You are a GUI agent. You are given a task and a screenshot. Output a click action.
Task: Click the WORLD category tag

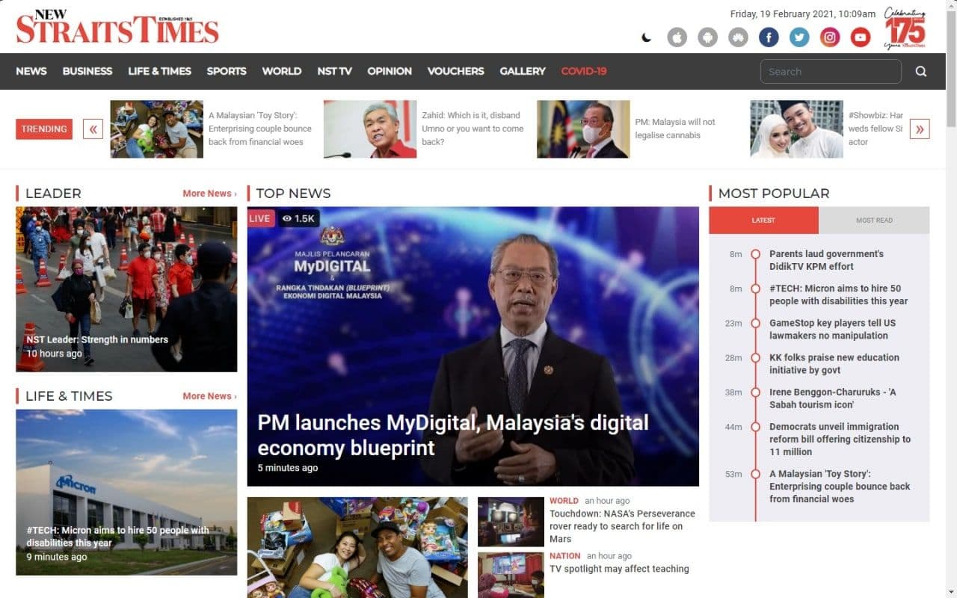[564, 501]
